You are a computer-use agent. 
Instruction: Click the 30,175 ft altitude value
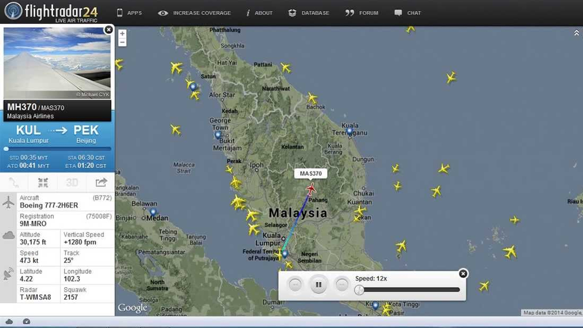click(x=33, y=242)
